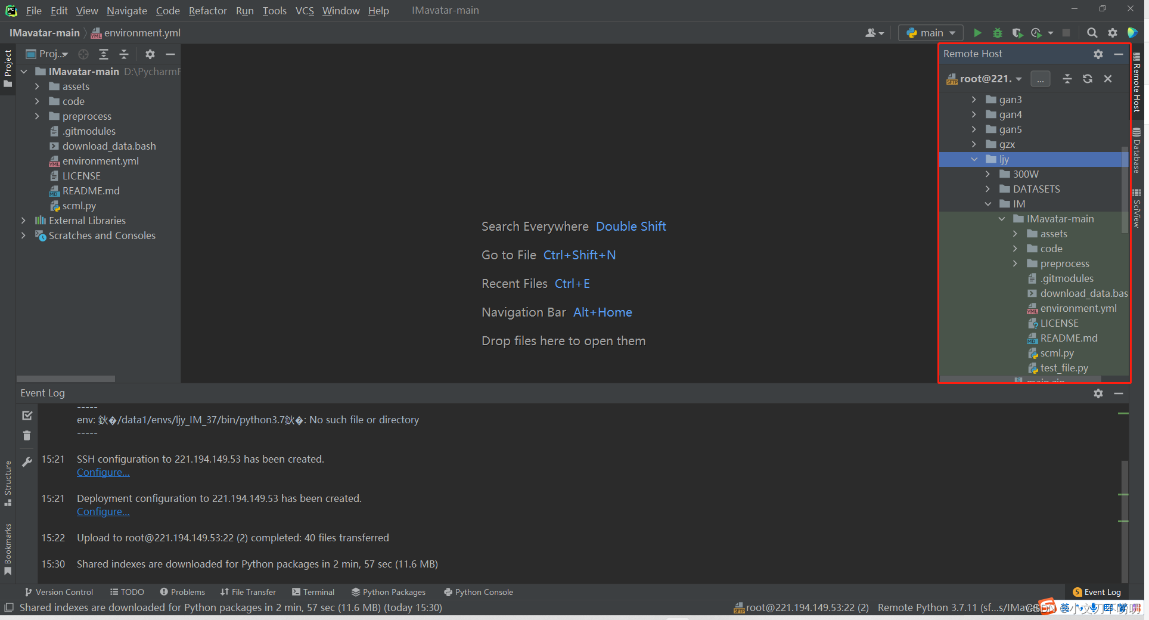1149x620 pixels.
Task: Open the Terminal tool tab
Action: point(313,592)
